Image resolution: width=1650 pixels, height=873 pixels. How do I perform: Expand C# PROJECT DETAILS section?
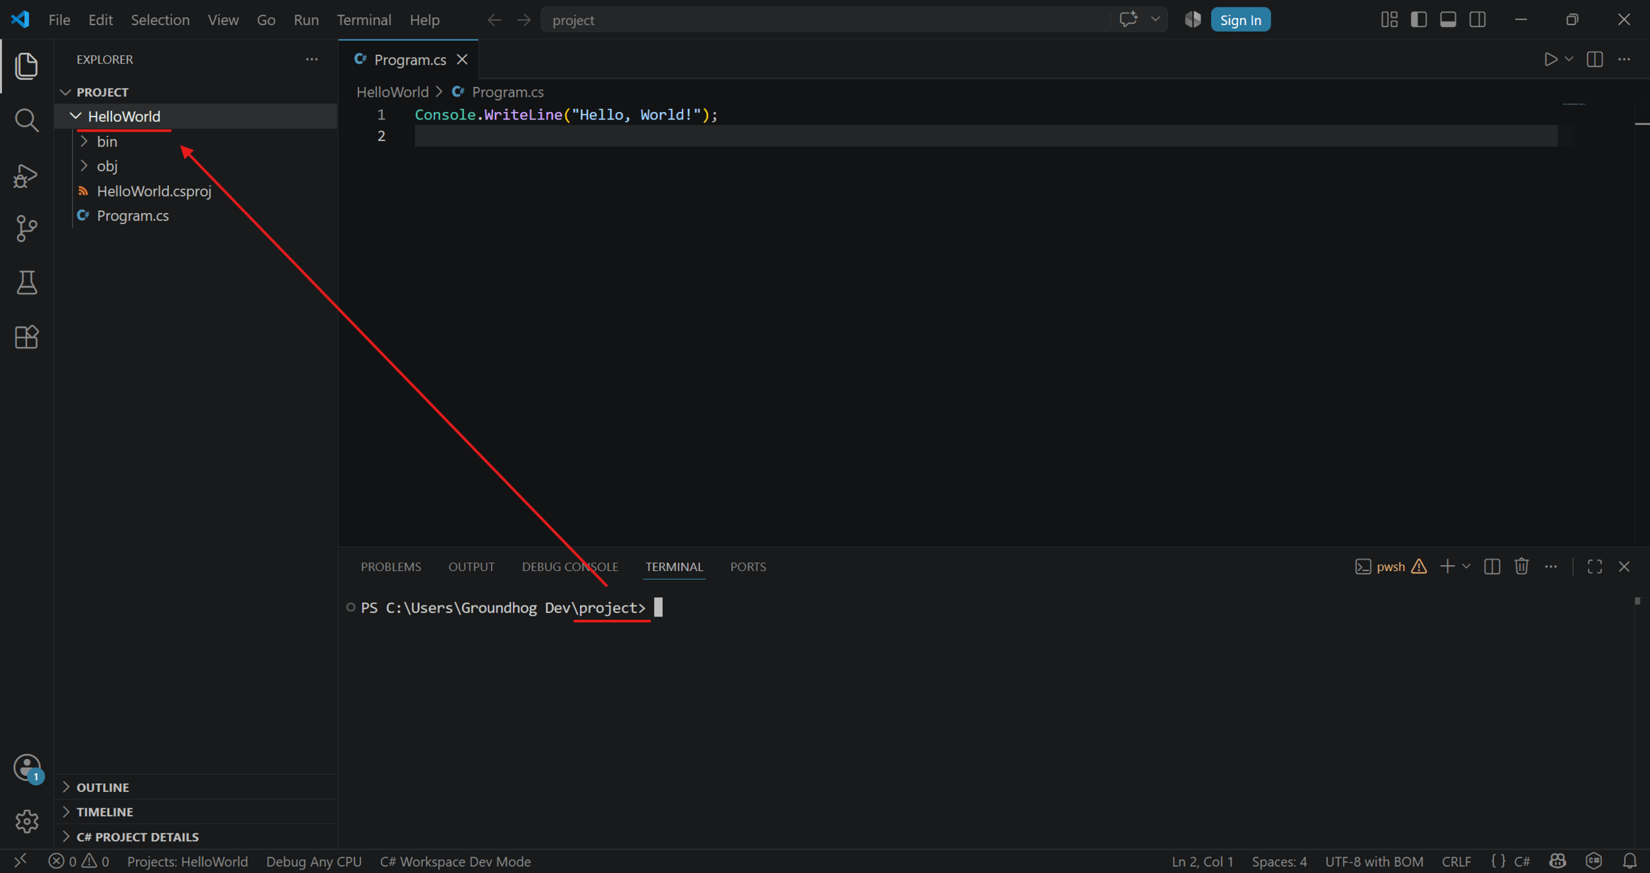(66, 836)
